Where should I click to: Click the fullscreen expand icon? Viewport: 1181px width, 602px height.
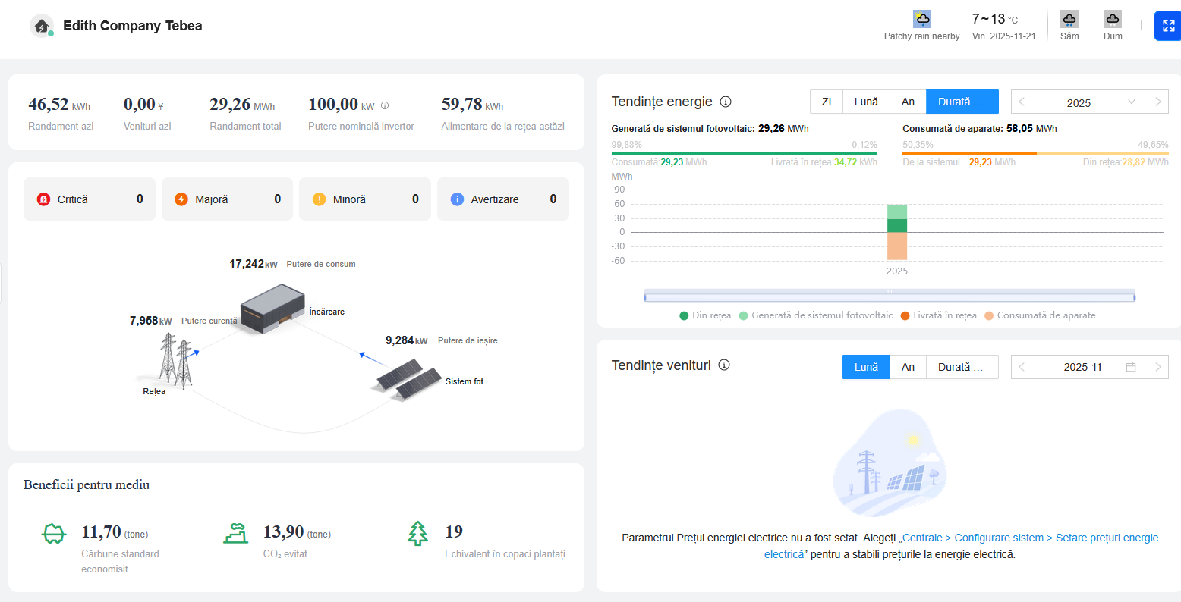click(x=1168, y=26)
